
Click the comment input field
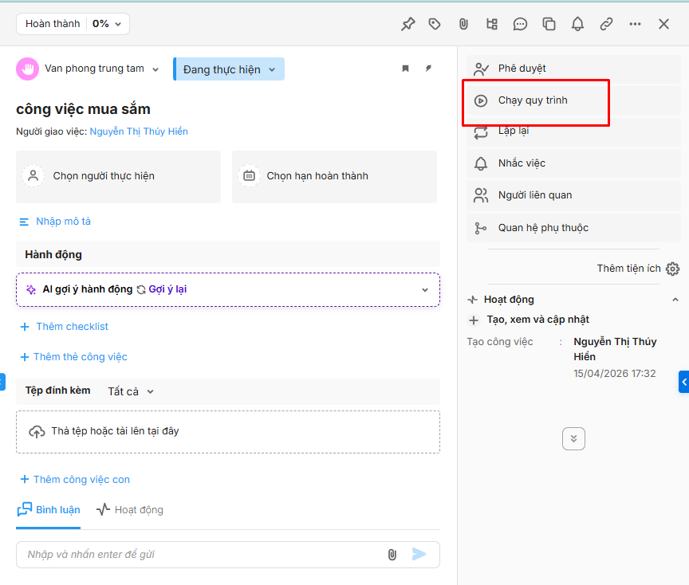(x=199, y=555)
